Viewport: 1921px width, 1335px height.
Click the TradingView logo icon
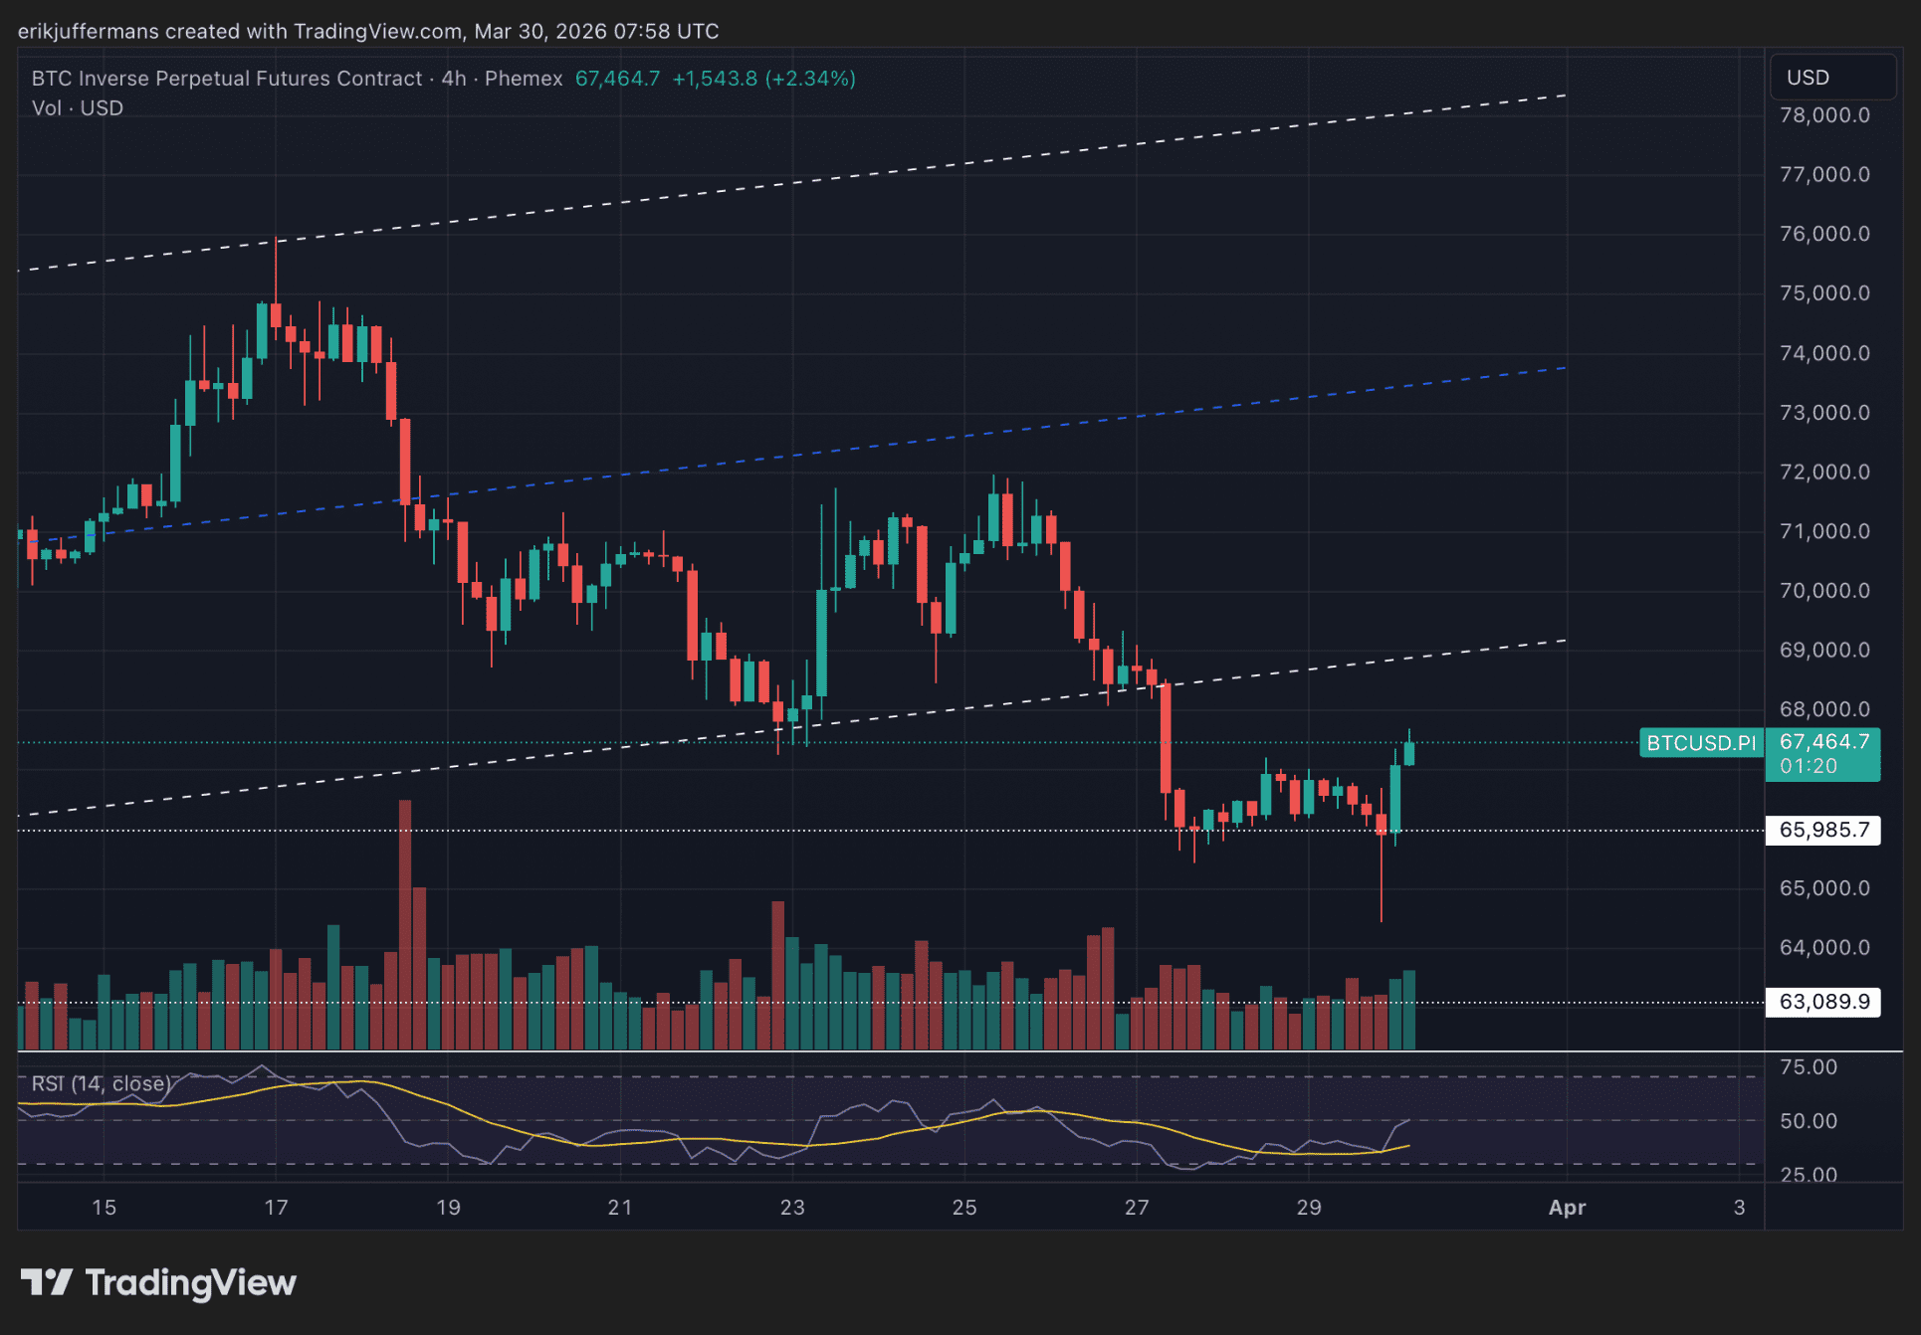tap(46, 1281)
